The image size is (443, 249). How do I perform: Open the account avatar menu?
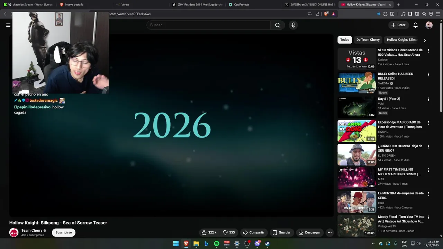click(429, 25)
